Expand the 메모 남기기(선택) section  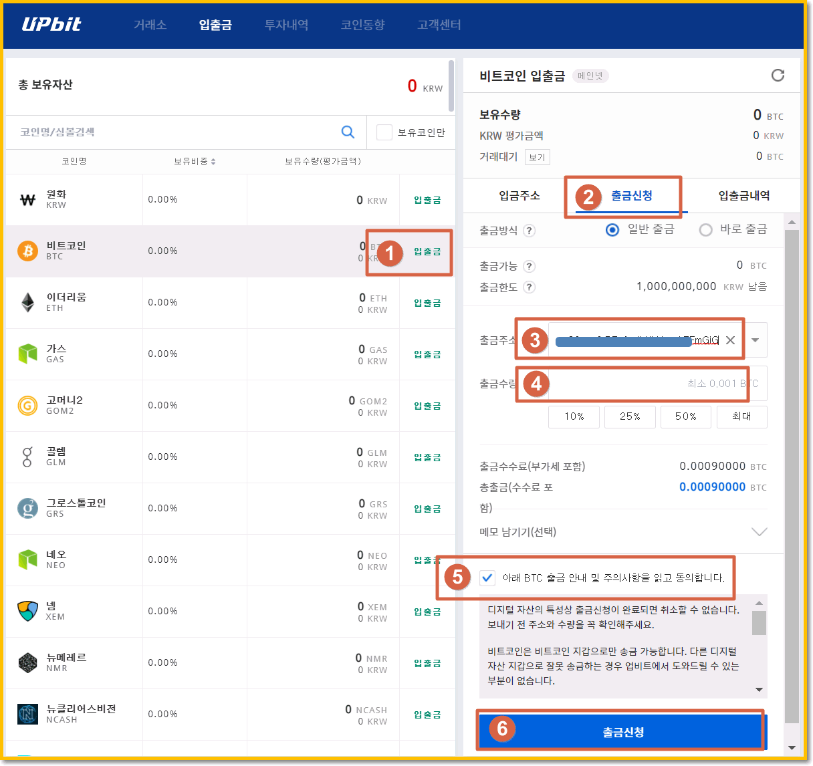[x=760, y=531]
